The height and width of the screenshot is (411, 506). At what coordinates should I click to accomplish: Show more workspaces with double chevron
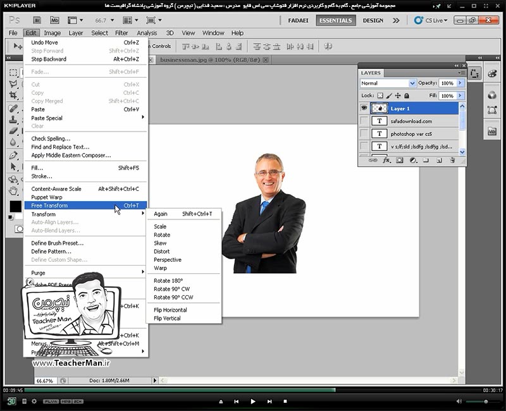(396, 20)
